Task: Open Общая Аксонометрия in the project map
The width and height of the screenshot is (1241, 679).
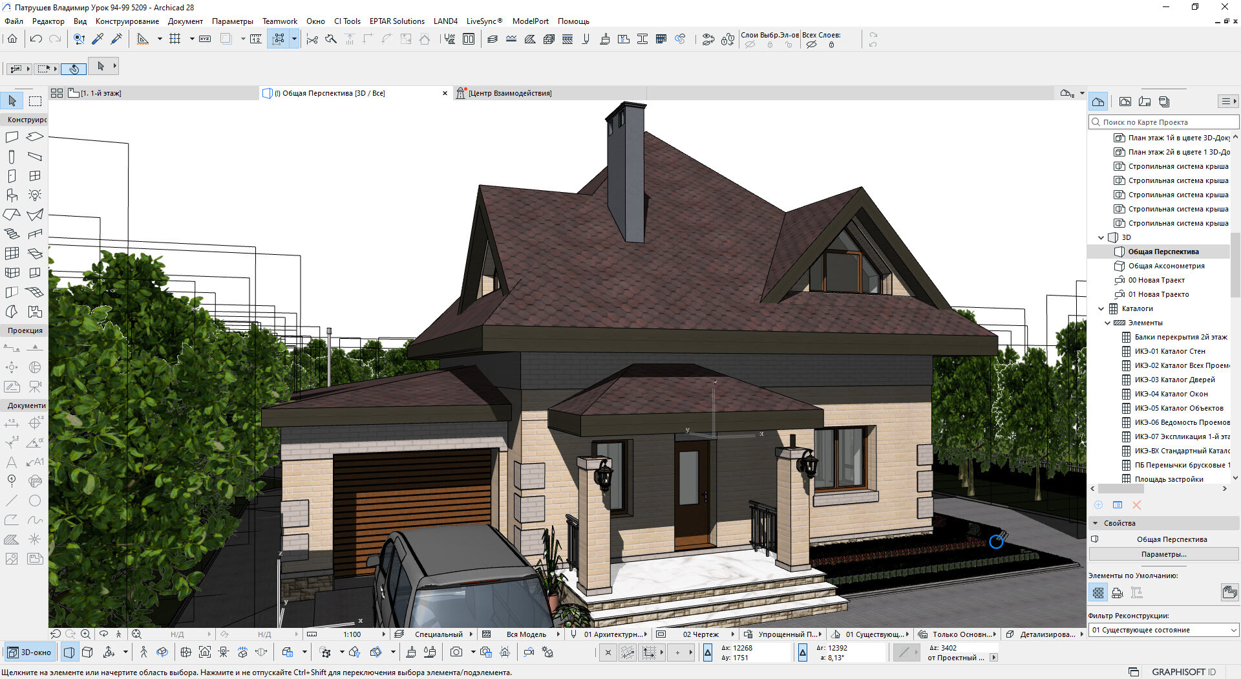Action: [x=1166, y=266]
